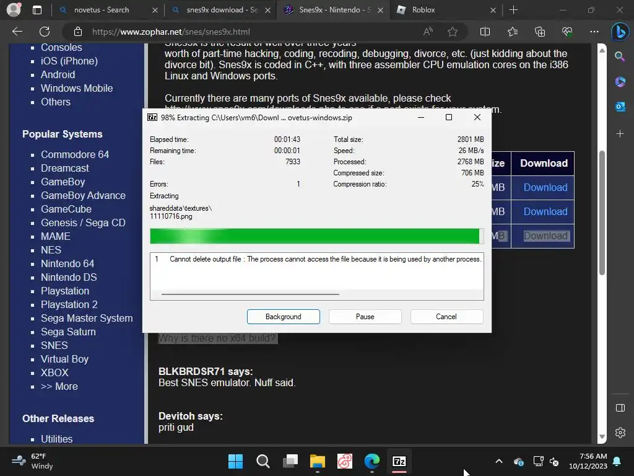
Task: Open the Browser essentials heart icon
Action: coord(567,32)
